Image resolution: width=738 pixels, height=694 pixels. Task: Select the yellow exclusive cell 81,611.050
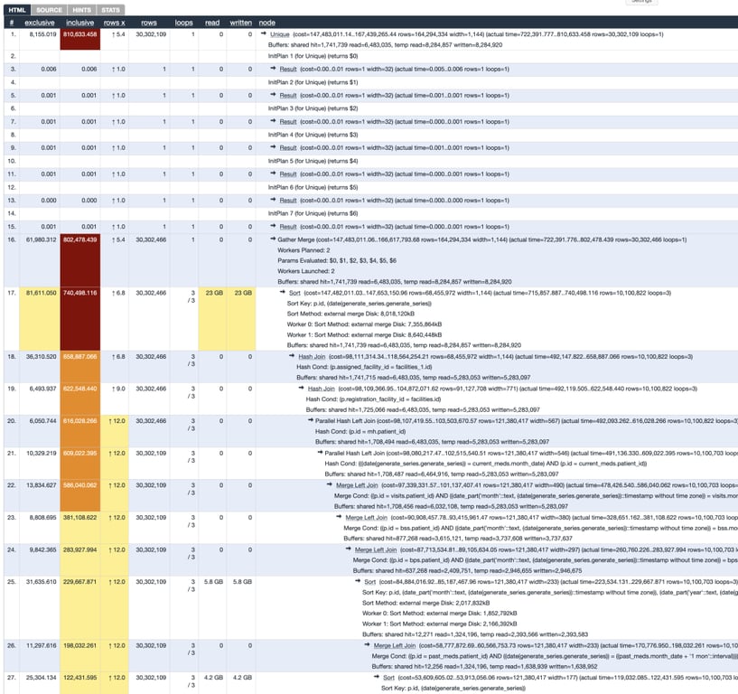point(40,319)
